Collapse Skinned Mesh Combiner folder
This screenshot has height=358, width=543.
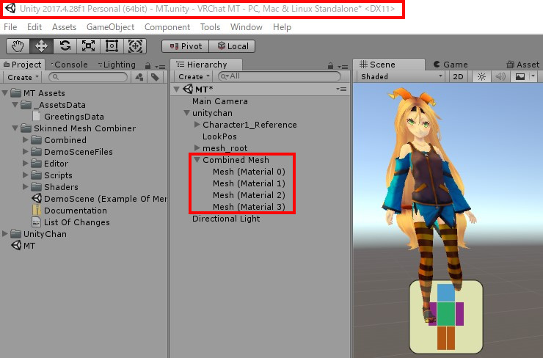click(15, 128)
